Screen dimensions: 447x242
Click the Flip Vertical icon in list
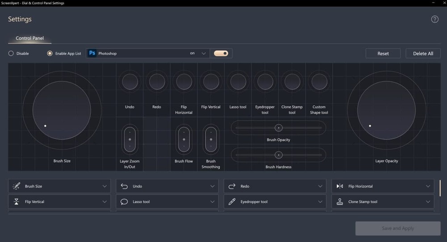coord(16,201)
